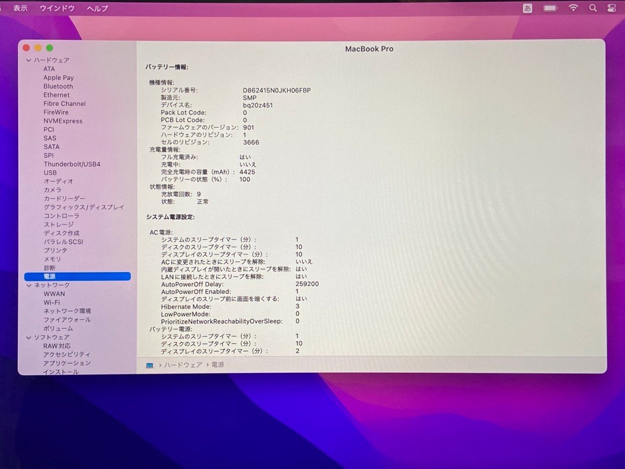Select Bluetooth in the sidebar
The height and width of the screenshot is (469, 625).
(58, 86)
